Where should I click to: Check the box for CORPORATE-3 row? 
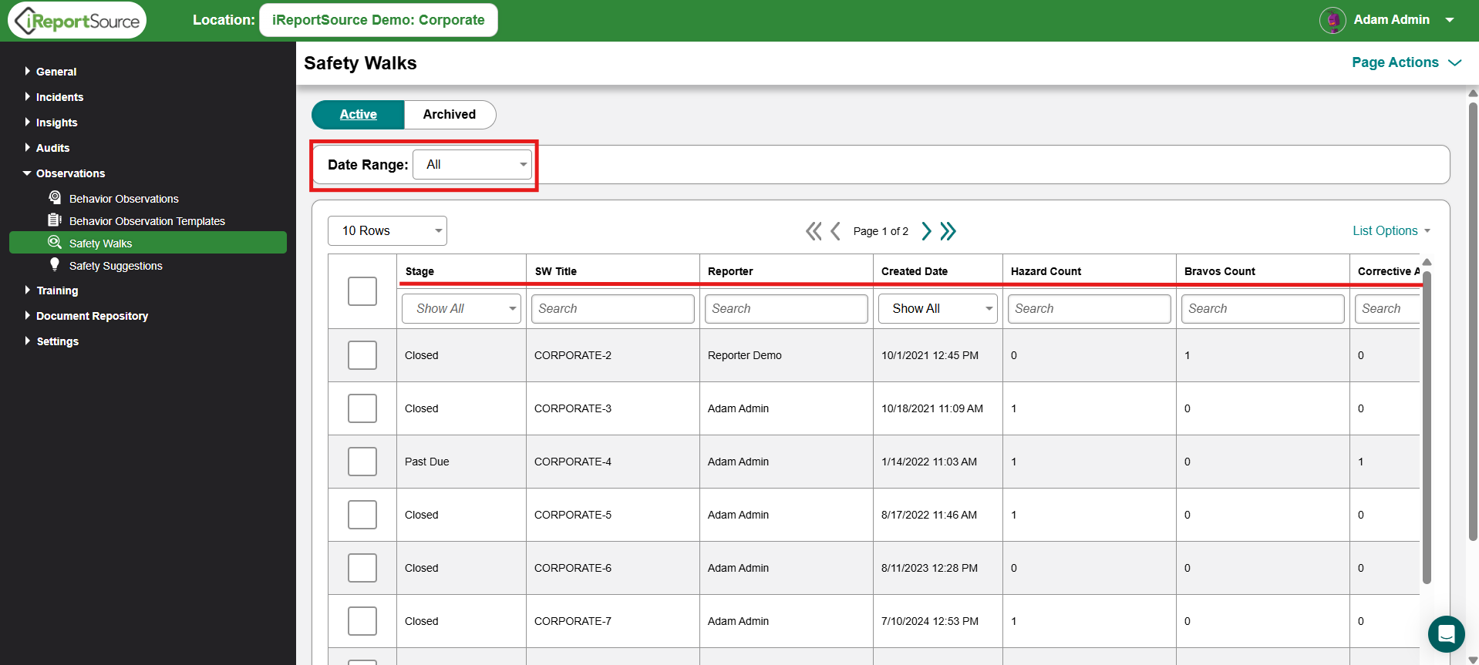[x=362, y=408]
